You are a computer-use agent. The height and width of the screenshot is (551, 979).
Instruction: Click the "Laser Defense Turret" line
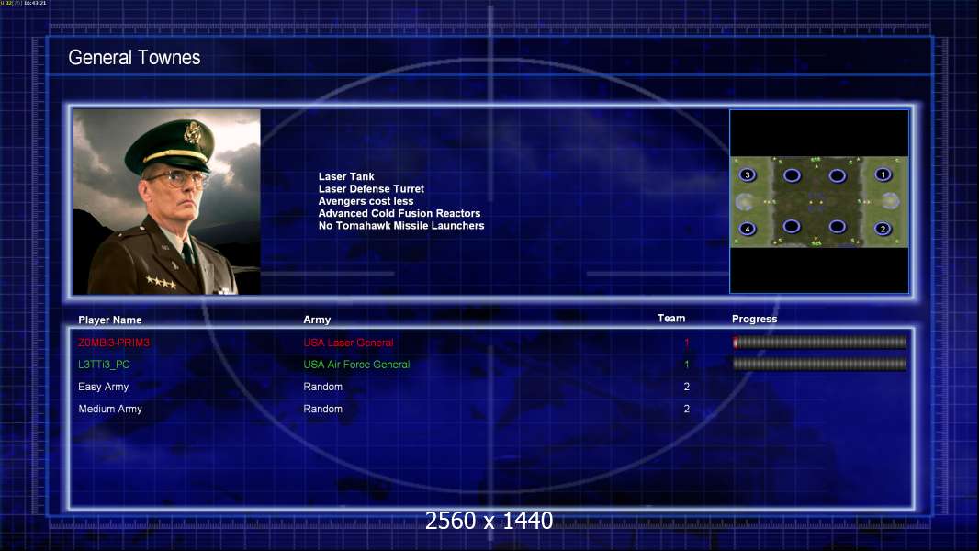pos(371,188)
